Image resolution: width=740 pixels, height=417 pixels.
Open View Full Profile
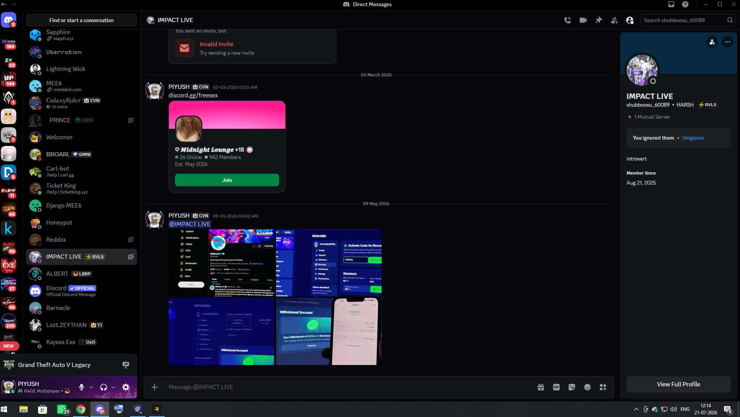tap(678, 384)
